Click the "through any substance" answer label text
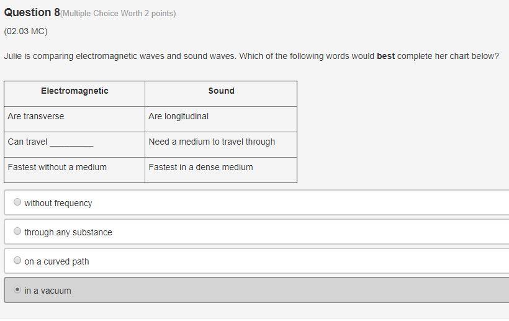This screenshot has height=321, width=509. click(68, 232)
